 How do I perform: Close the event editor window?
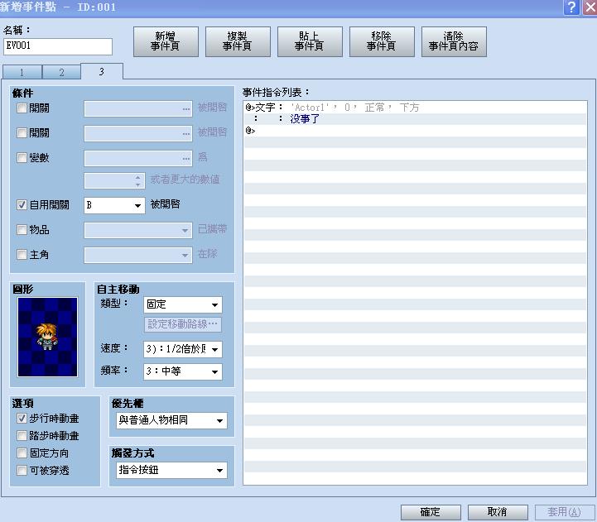[590, 7]
